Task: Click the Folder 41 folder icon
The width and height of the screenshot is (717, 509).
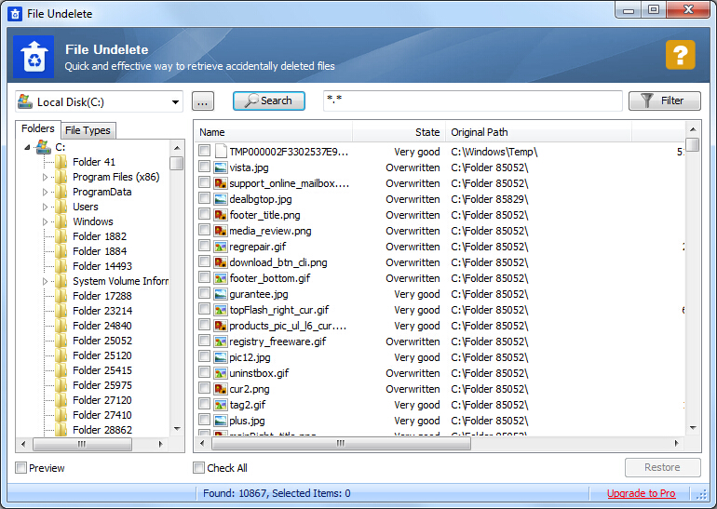Action: (x=61, y=162)
